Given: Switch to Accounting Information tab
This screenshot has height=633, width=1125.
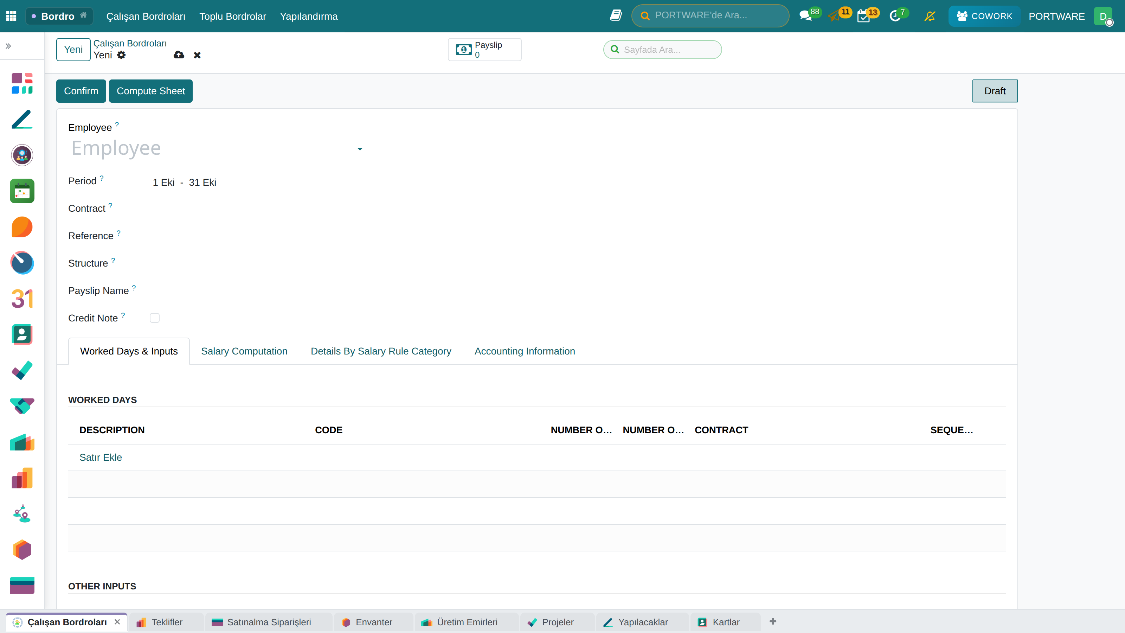Looking at the screenshot, I should 525,351.
